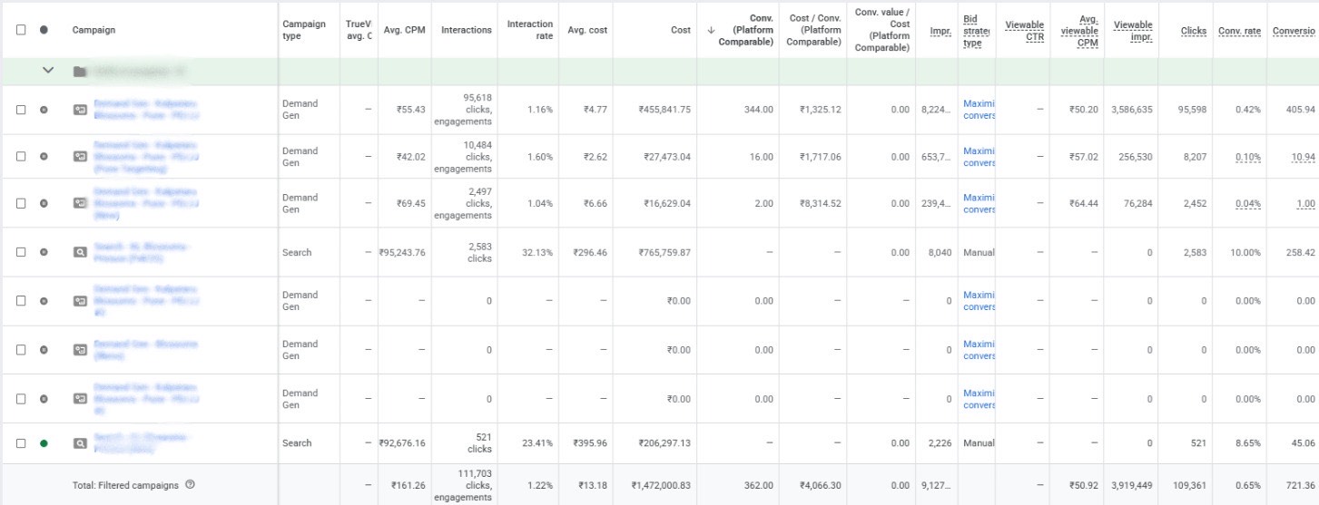Click the Viewable impr. column header

coord(1133,30)
